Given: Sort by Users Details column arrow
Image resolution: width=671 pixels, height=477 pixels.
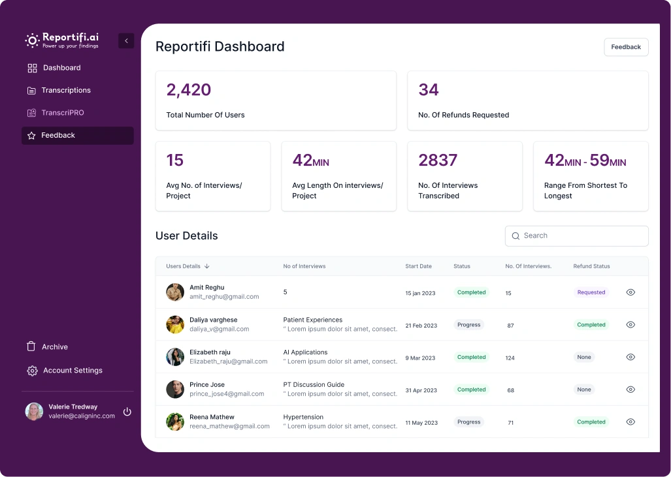Looking at the screenshot, I should click(x=207, y=266).
